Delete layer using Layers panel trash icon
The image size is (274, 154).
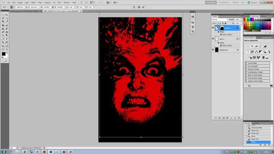(x=239, y=118)
